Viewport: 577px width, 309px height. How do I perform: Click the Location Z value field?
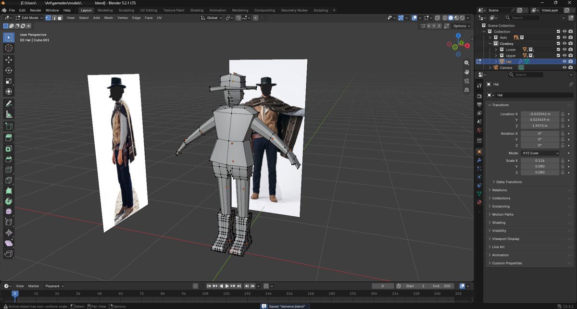coord(540,126)
